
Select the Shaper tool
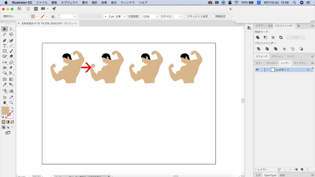[5, 56]
